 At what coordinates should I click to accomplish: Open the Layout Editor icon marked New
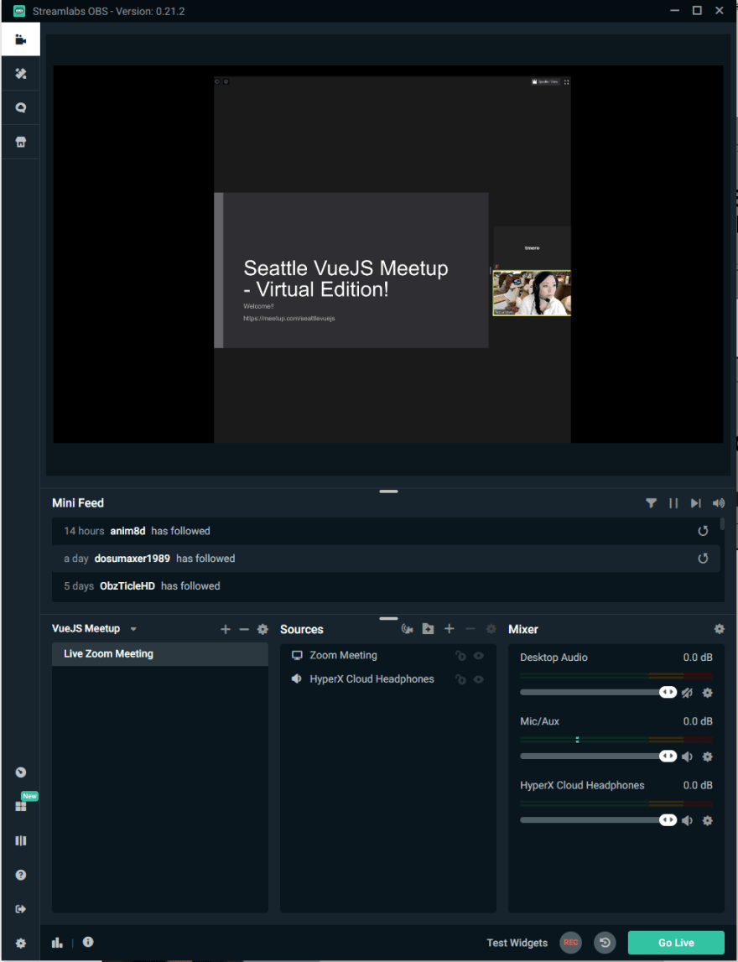[21, 806]
